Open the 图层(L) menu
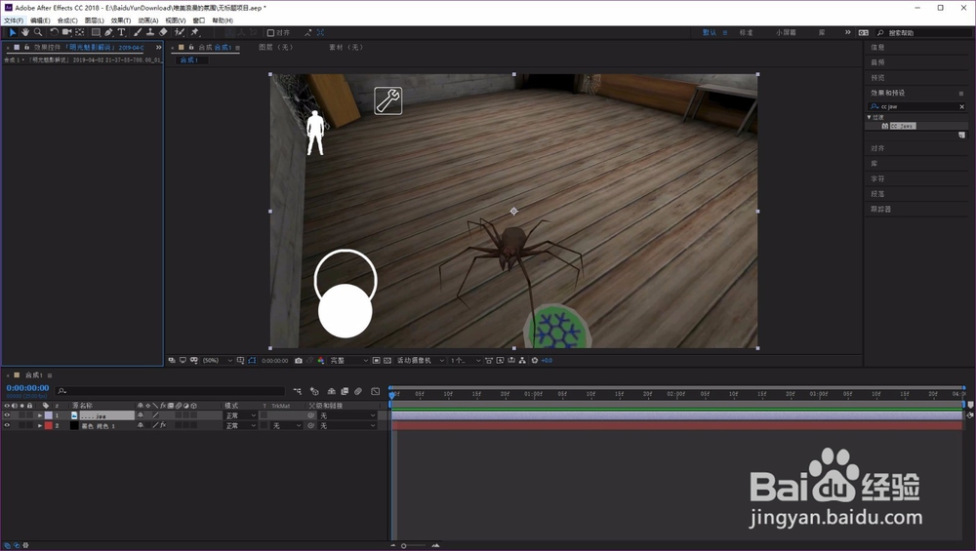The width and height of the screenshot is (976, 551). pyautogui.click(x=95, y=20)
